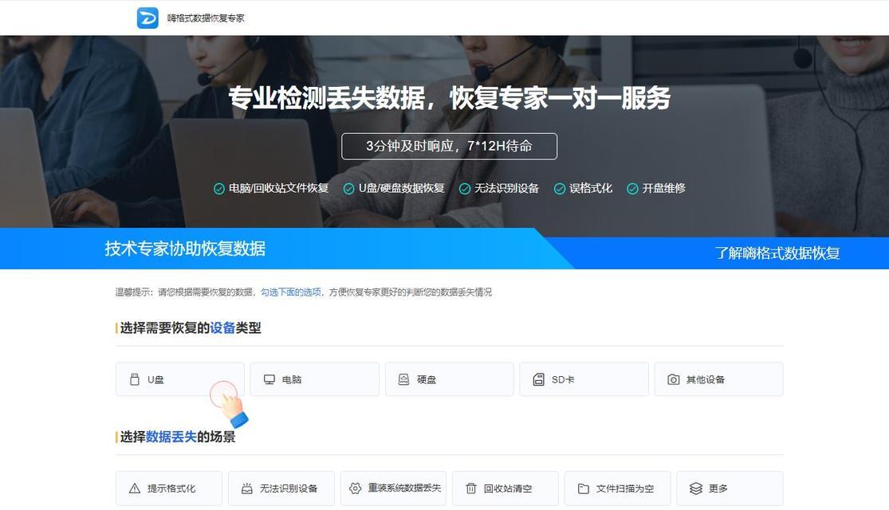The image size is (889, 510).
Task: Click the 更多 stacked layers icon
Action: pyautogui.click(x=696, y=488)
